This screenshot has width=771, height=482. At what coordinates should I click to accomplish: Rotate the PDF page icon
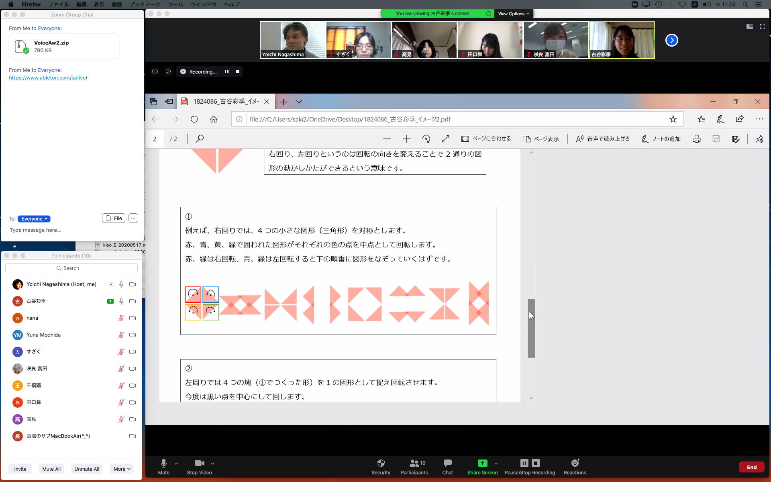tap(426, 139)
